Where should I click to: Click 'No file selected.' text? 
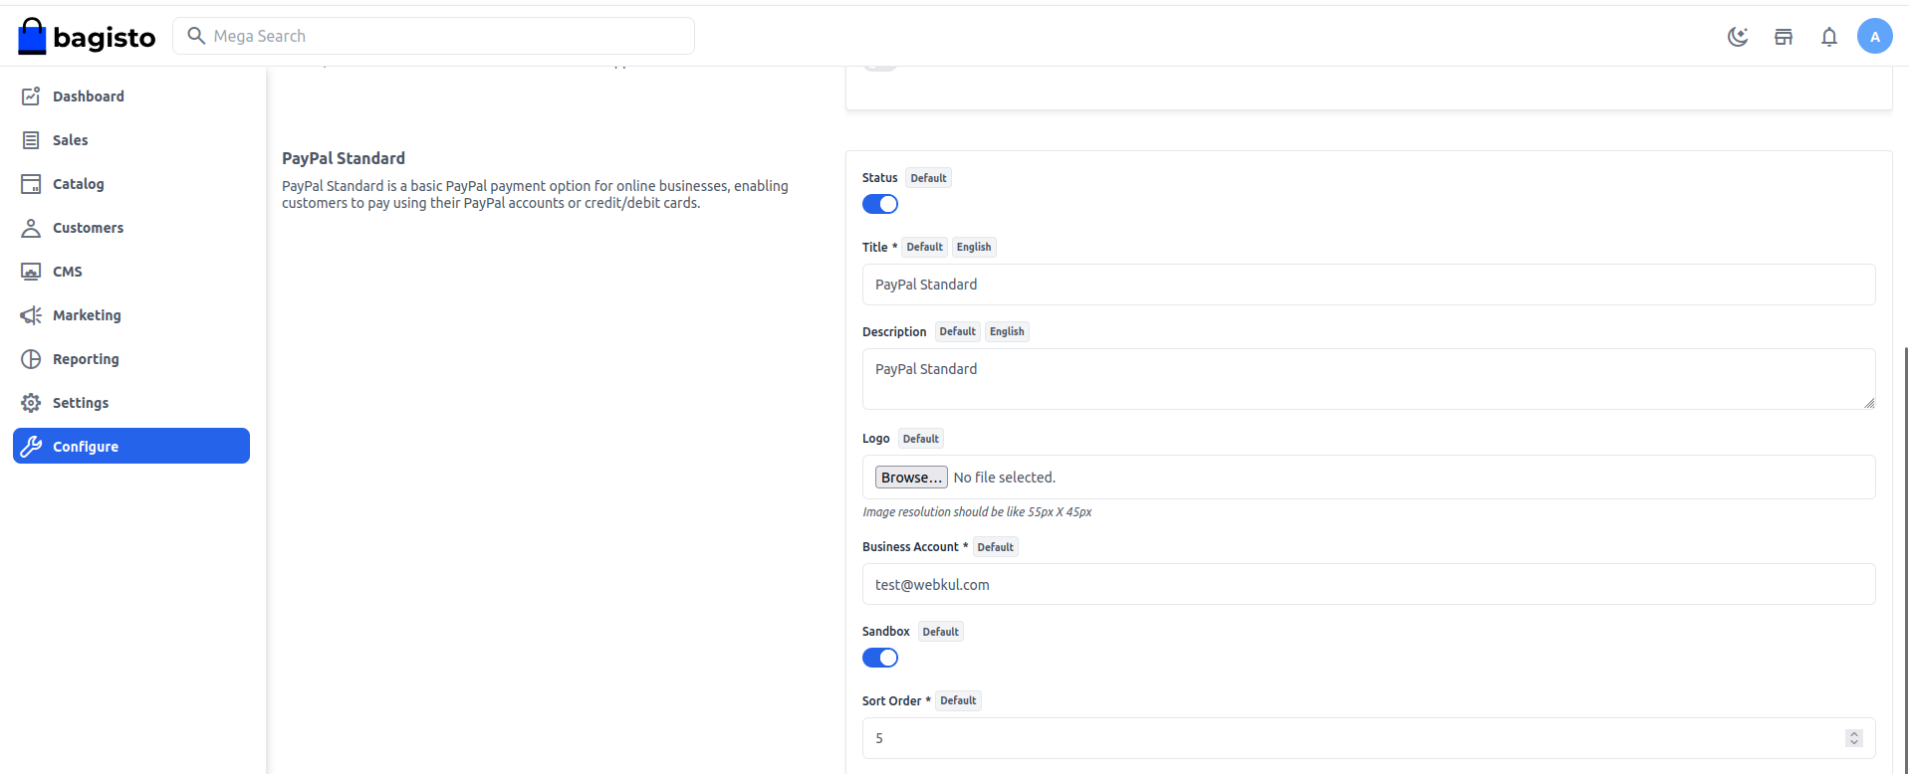point(1004,478)
